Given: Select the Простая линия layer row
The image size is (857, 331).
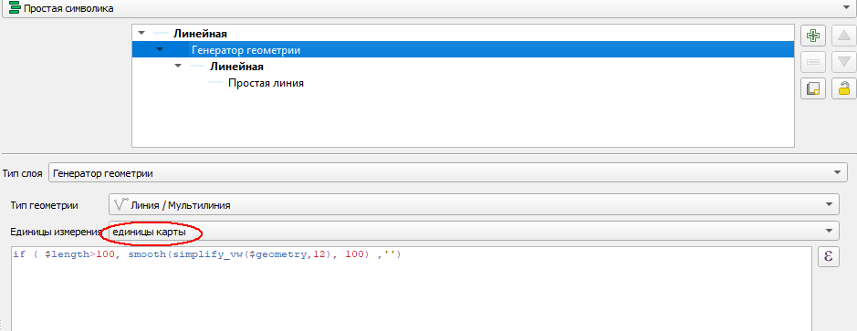Looking at the screenshot, I should pyautogui.click(x=463, y=84).
